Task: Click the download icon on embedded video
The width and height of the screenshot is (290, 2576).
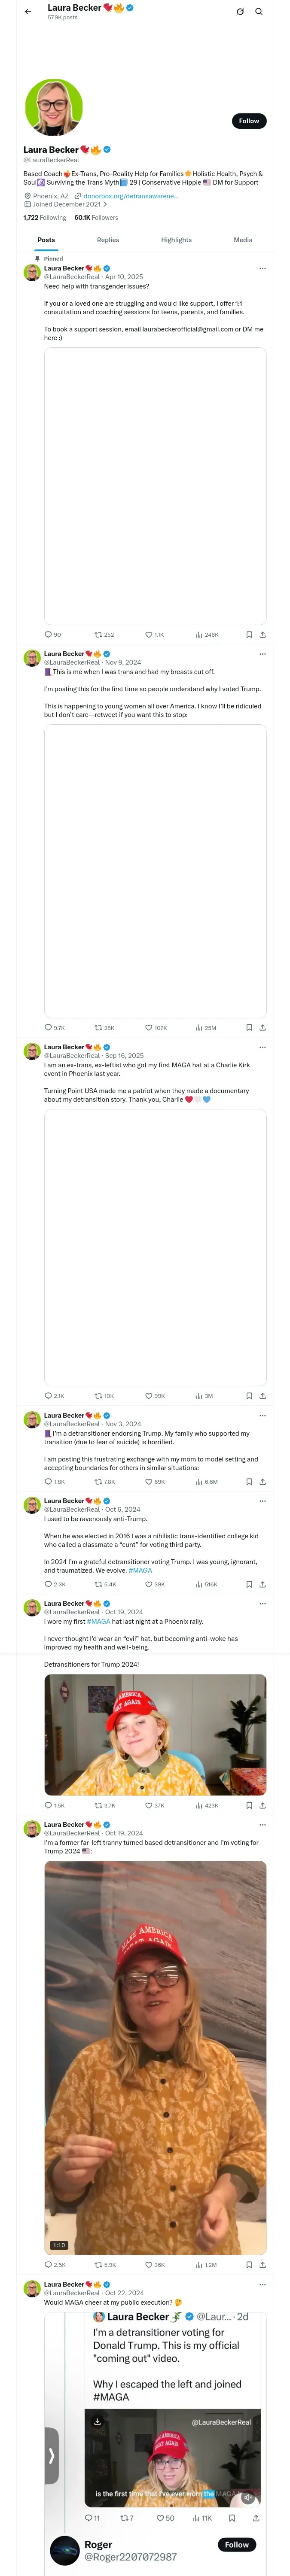Action: 98,2422
